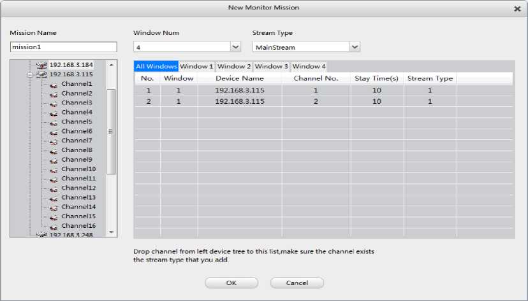Image resolution: width=528 pixels, height=301 pixels.
Task: Click the camera icon beside Channel1
Action: coord(54,84)
